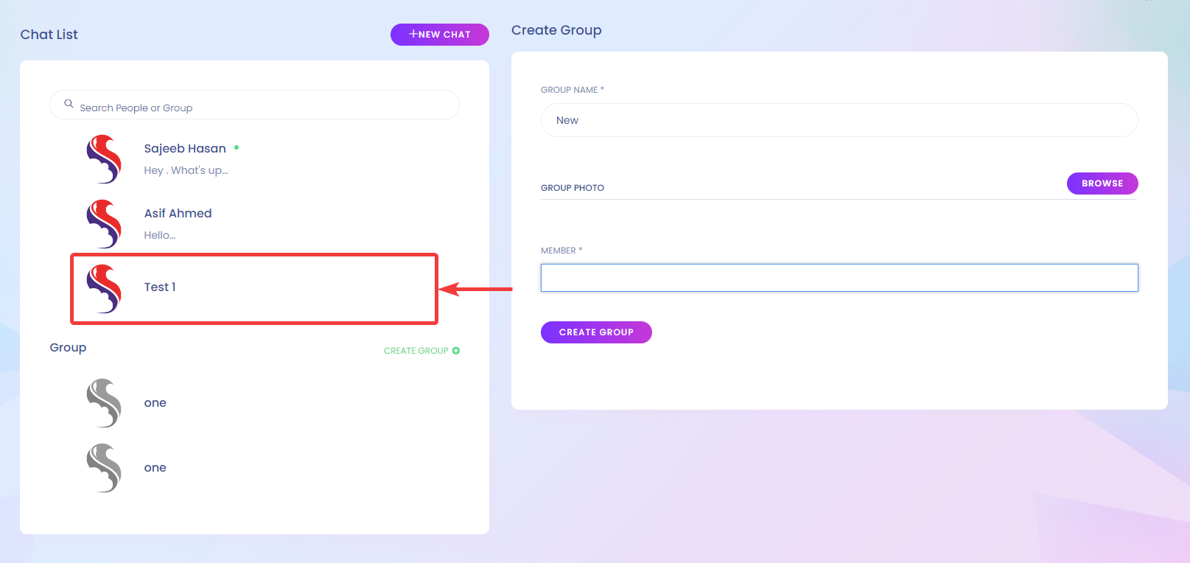
Task: Click the BROWSE button for group photo
Action: click(x=1102, y=183)
